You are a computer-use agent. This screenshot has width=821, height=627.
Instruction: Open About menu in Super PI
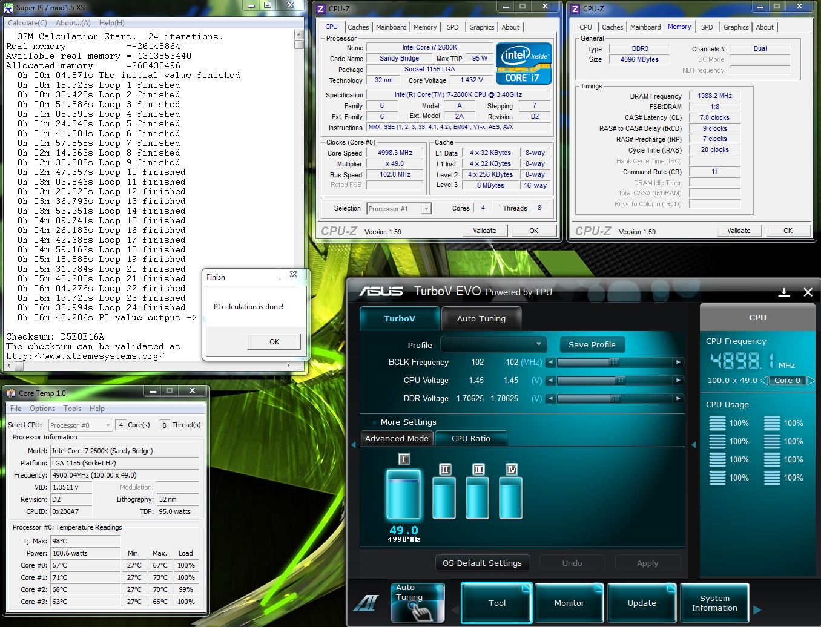click(x=73, y=23)
